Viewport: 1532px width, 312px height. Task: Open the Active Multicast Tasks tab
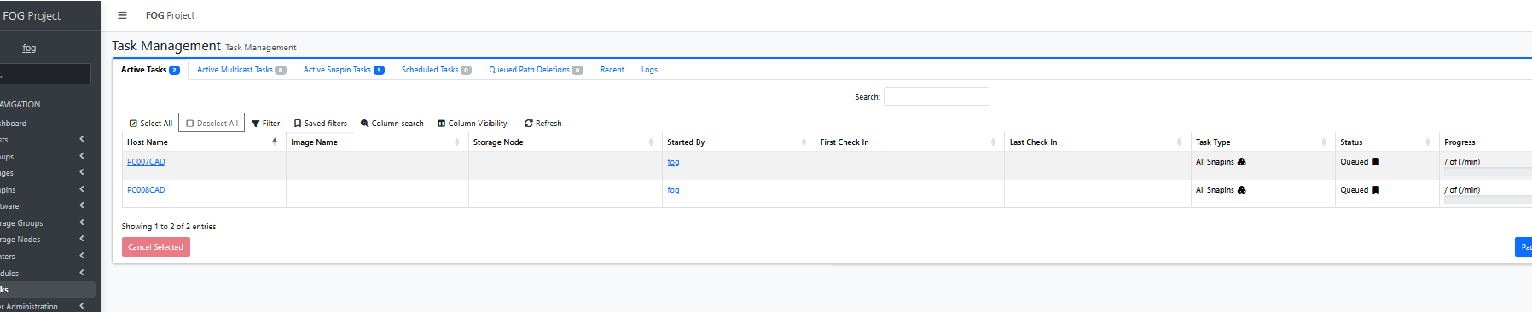241,70
